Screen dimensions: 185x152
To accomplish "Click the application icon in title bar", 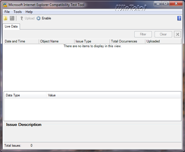I will pyautogui.click(x=5, y=5).
